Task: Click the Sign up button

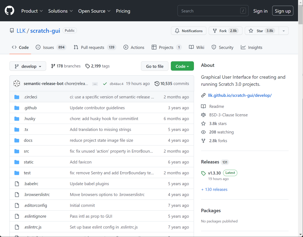Action: pyautogui.click(x=283, y=11)
